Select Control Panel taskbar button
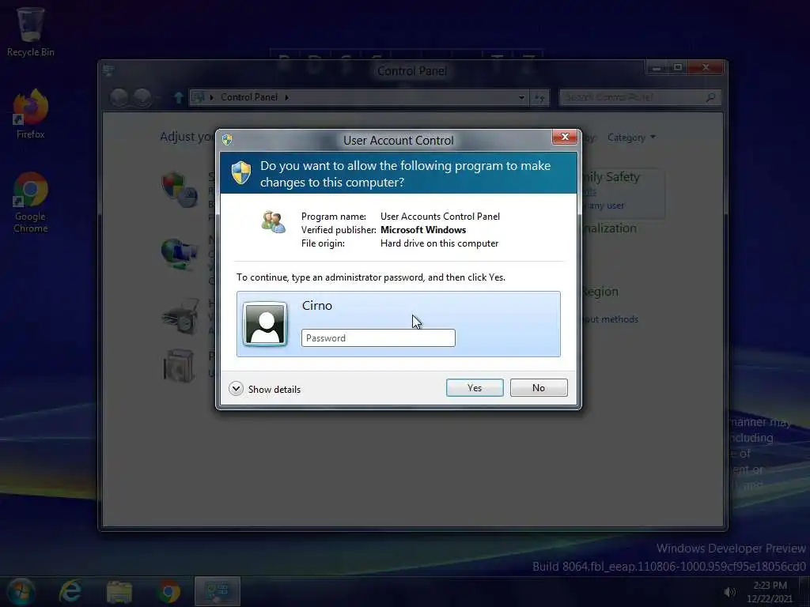 click(x=217, y=591)
